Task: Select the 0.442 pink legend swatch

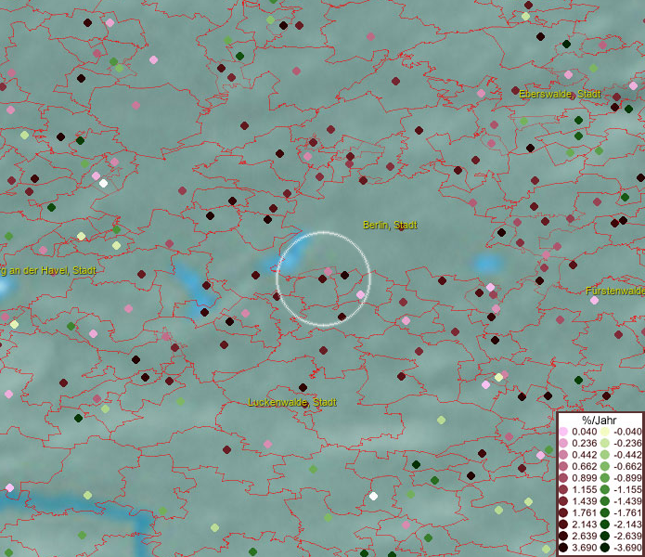Action: (563, 455)
